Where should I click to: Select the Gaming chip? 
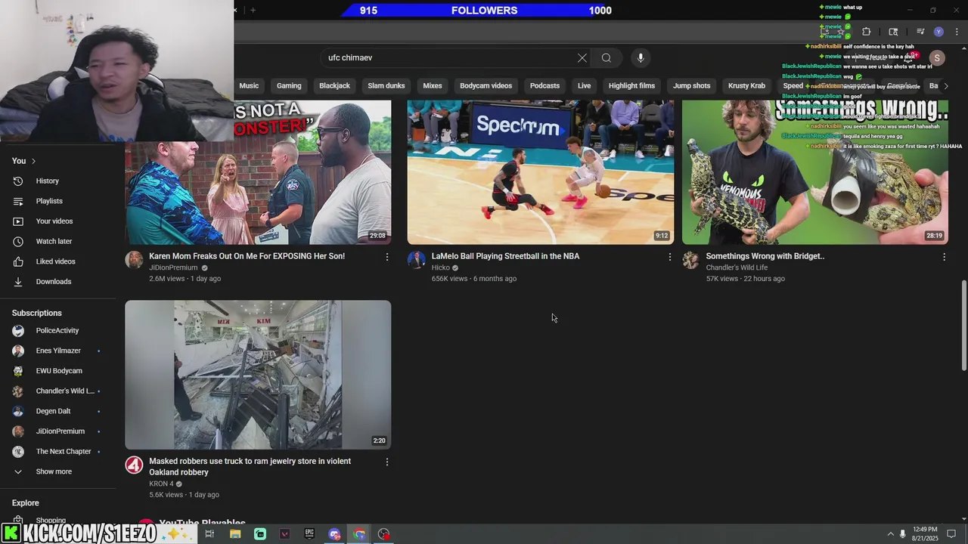(x=289, y=86)
